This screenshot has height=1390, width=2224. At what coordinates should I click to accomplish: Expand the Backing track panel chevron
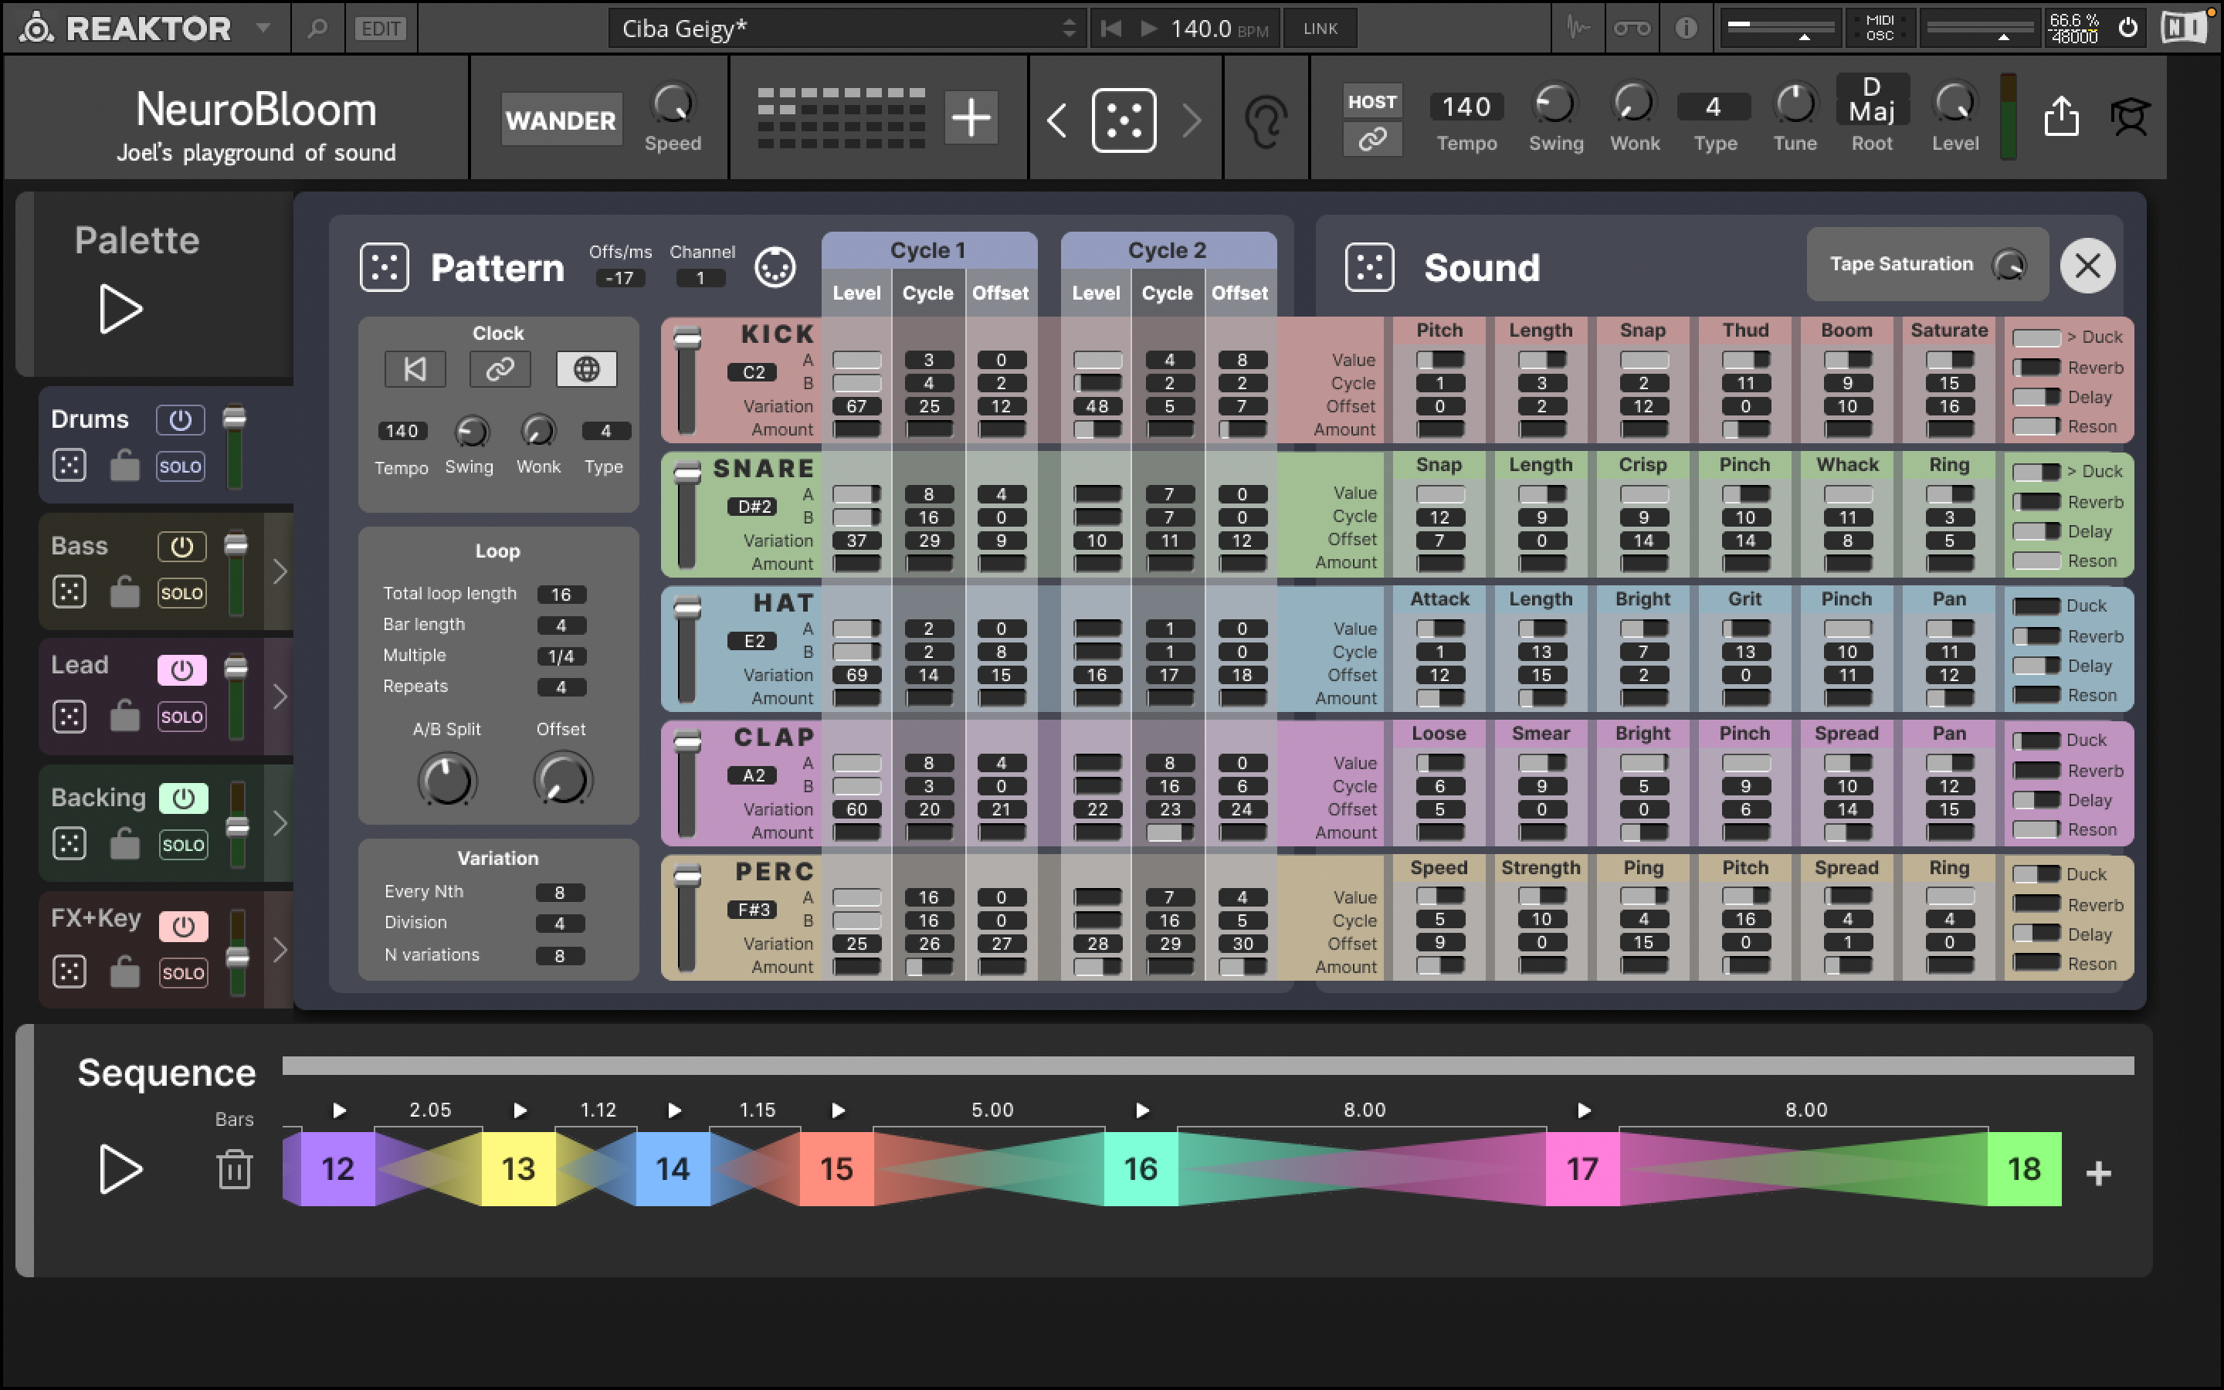click(x=280, y=822)
